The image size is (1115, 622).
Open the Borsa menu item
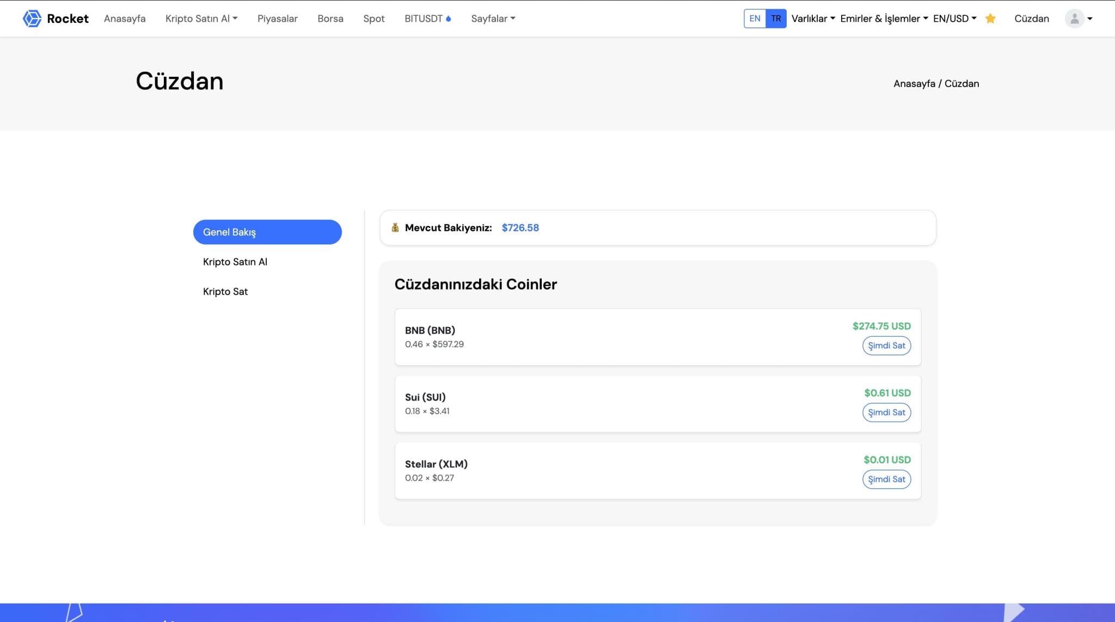pos(330,19)
